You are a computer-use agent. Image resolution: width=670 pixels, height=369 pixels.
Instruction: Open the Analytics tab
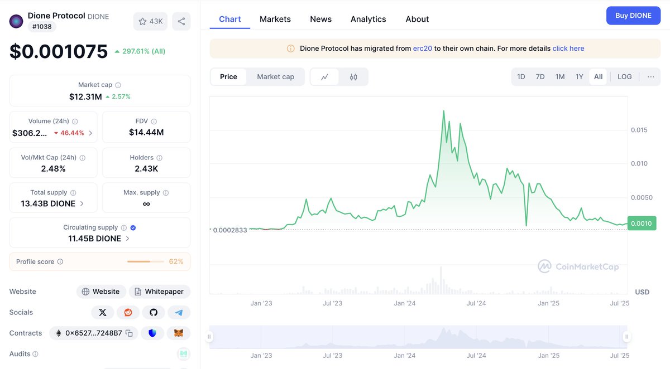pyautogui.click(x=368, y=19)
